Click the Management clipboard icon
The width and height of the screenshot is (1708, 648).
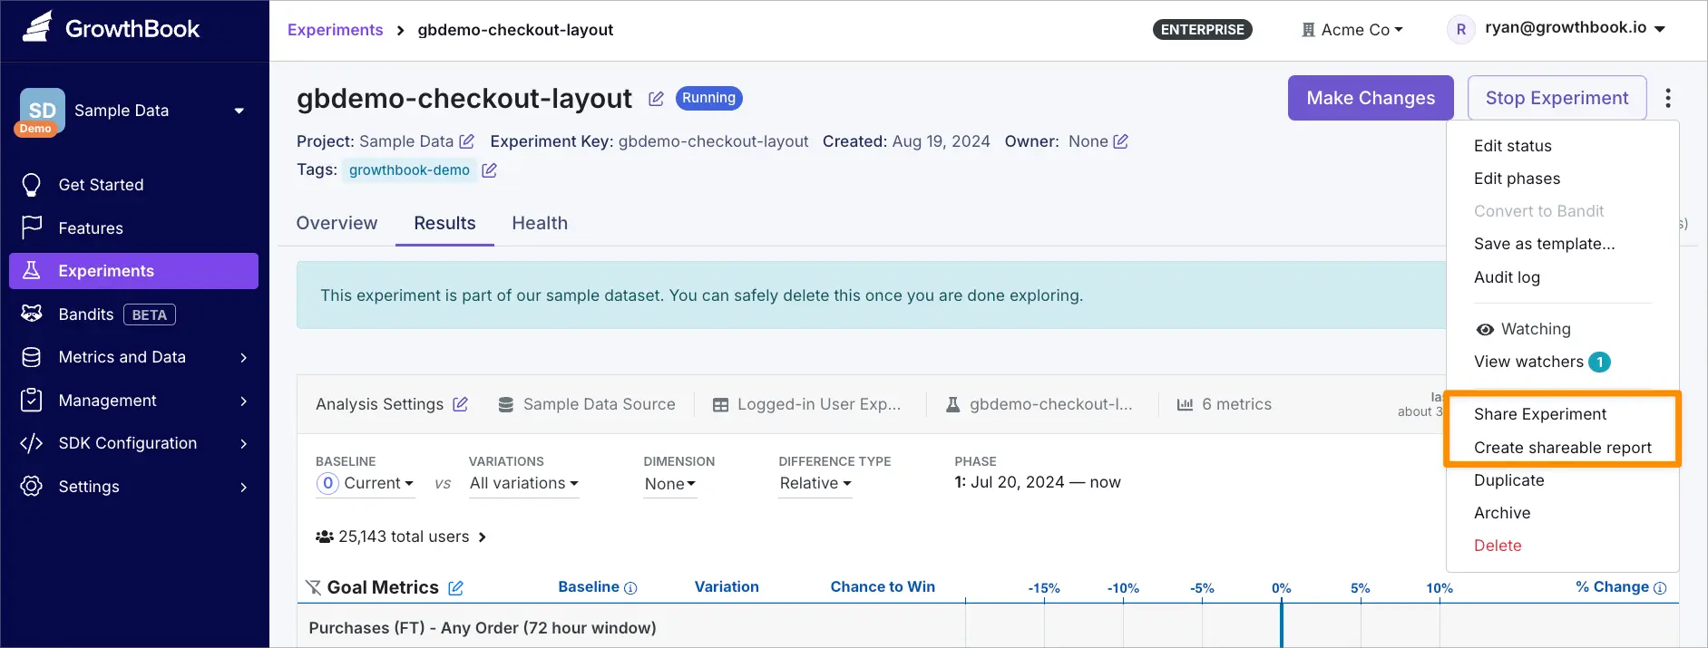[x=32, y=400]
